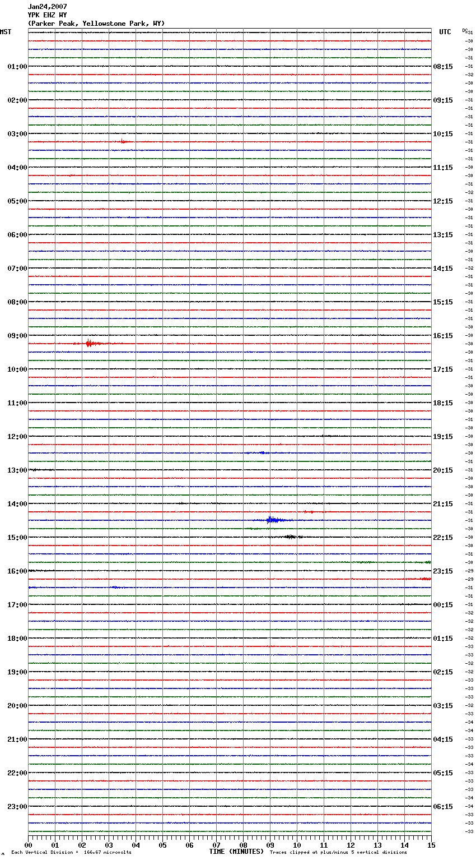Image resolution: width=476 pixels, height=860 pixels.
Task: Click the Each Vertical Division microvolts note
Action: tap(72, 852)
